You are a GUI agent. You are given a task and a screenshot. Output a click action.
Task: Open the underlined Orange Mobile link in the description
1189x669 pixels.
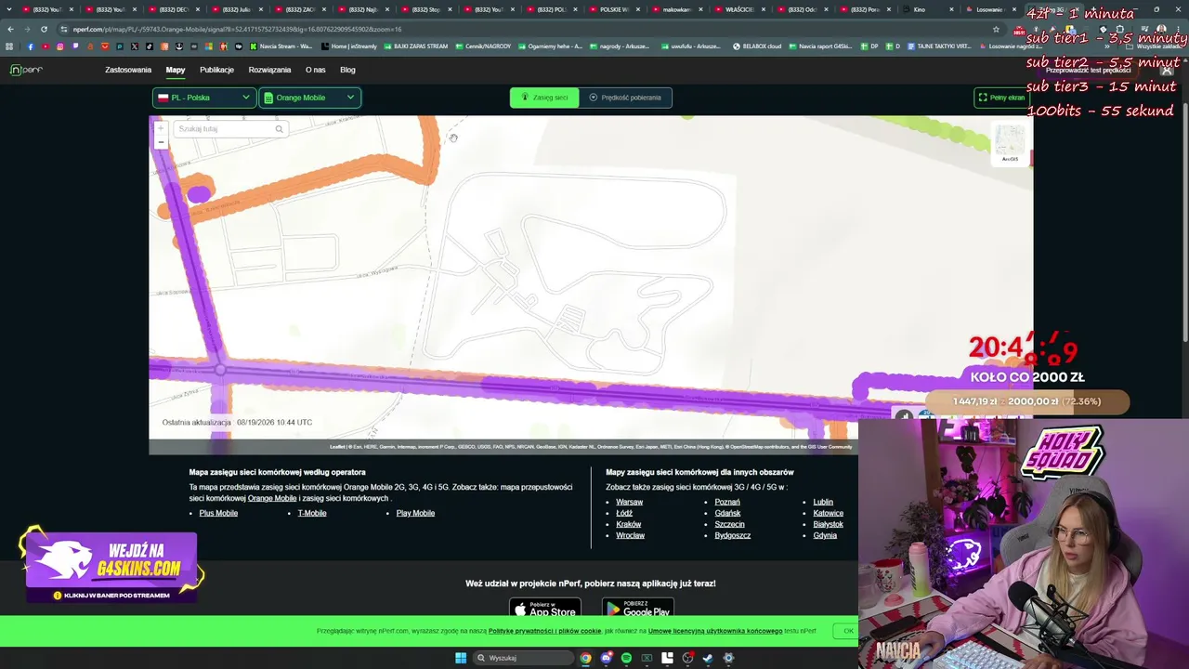tap(272, 498)
